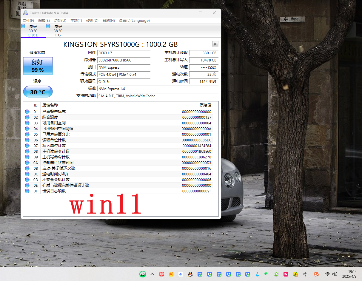Click the next disk arrow button
362x281 pixels.
[215, 44]
